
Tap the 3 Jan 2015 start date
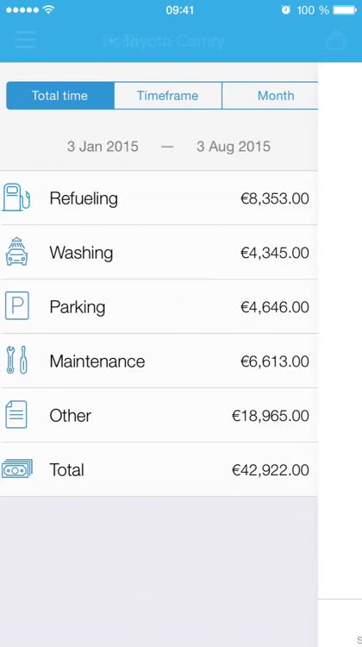click(103, 147)
